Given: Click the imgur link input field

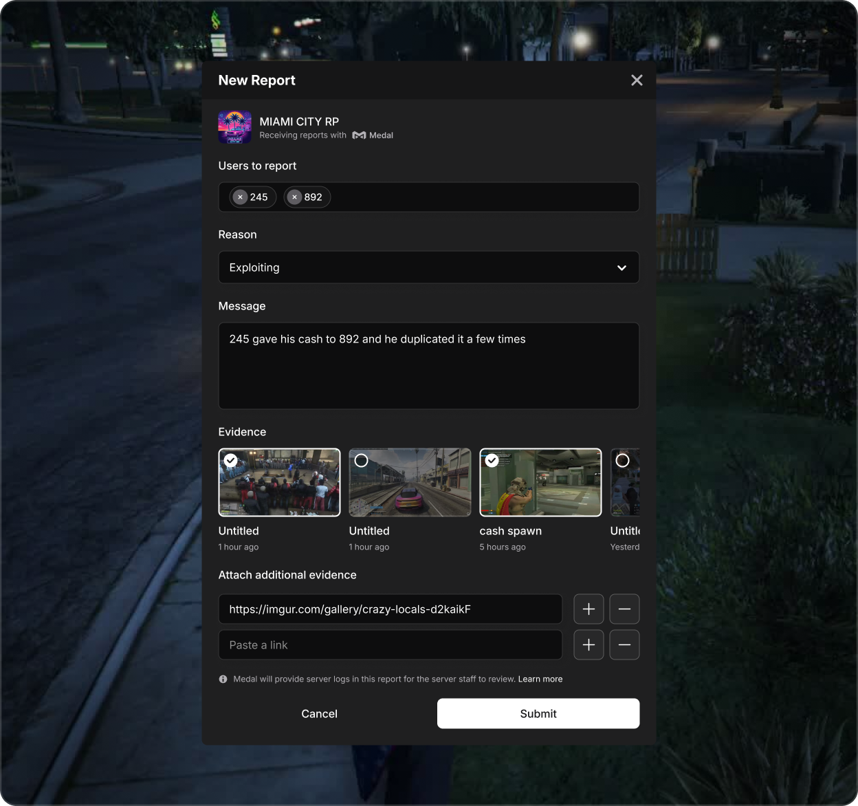Looking at the screenshot, I should 390,609.
